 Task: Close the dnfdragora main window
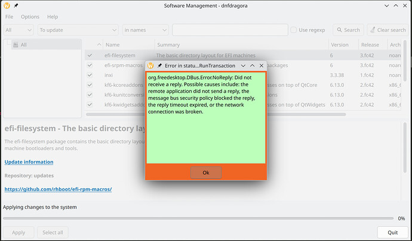(x=405, y=5)
